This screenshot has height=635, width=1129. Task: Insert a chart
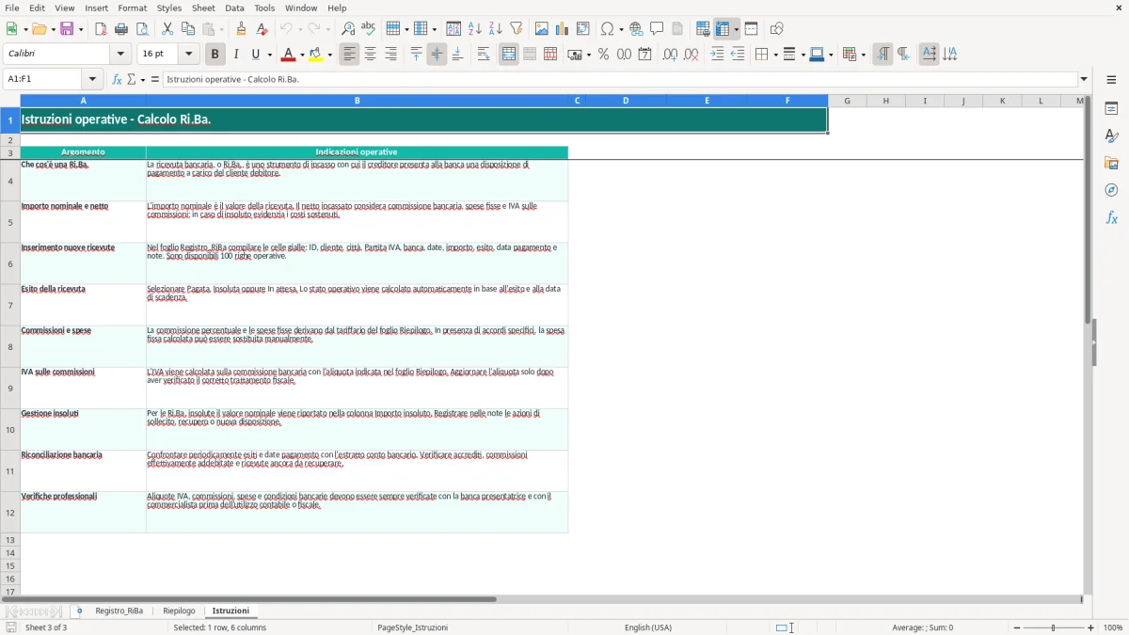tap(563, 29)
